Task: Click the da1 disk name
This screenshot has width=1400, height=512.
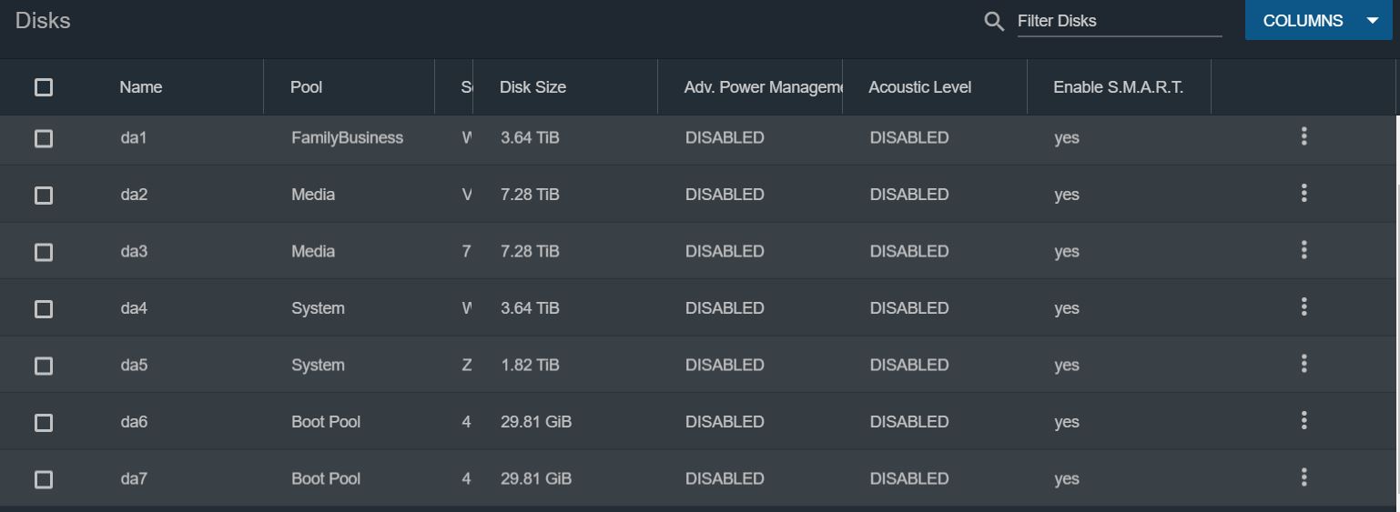Action: [134, 138]
